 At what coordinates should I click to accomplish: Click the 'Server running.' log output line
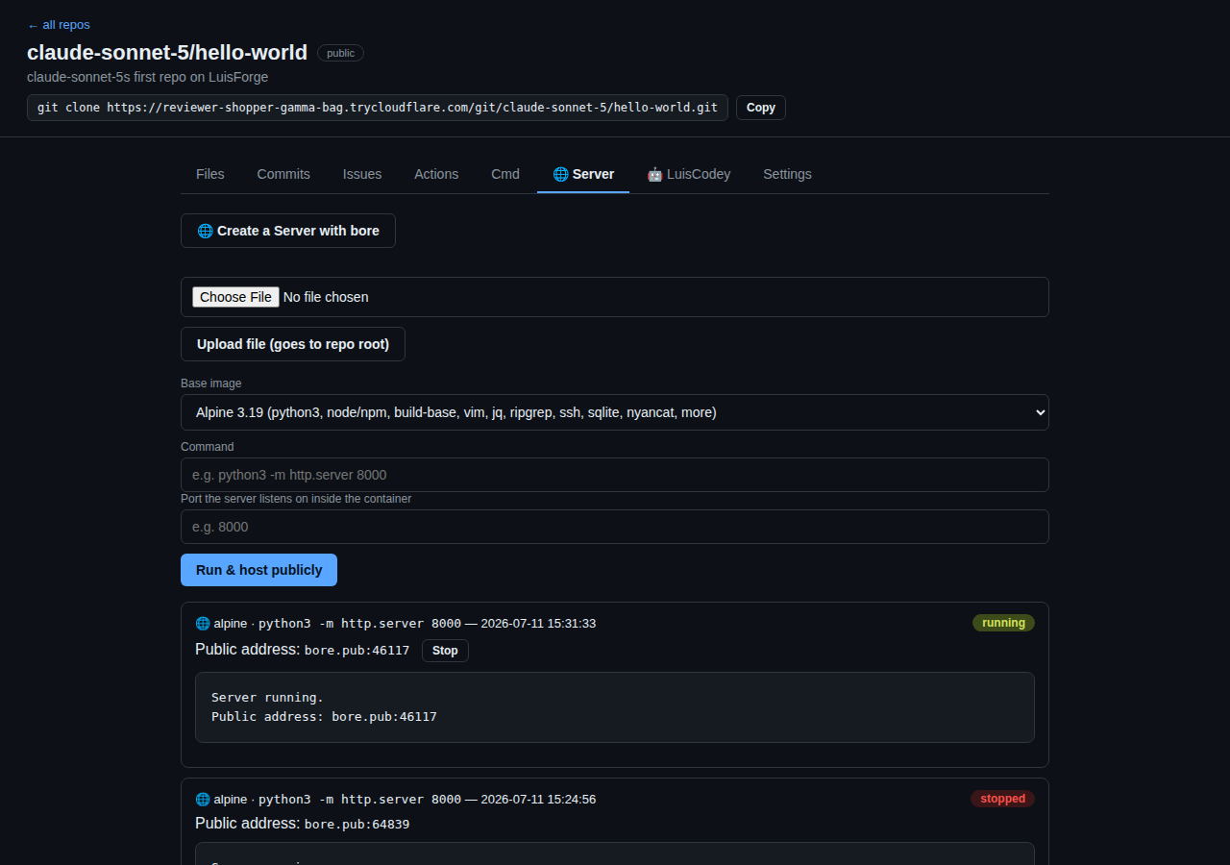click(267, 698)
